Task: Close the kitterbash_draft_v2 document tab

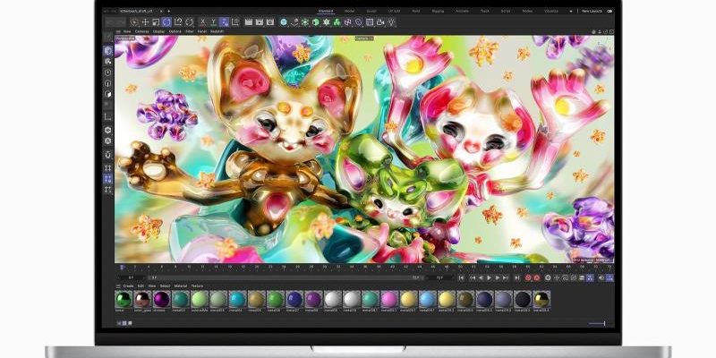Action: tap(161, 11)
